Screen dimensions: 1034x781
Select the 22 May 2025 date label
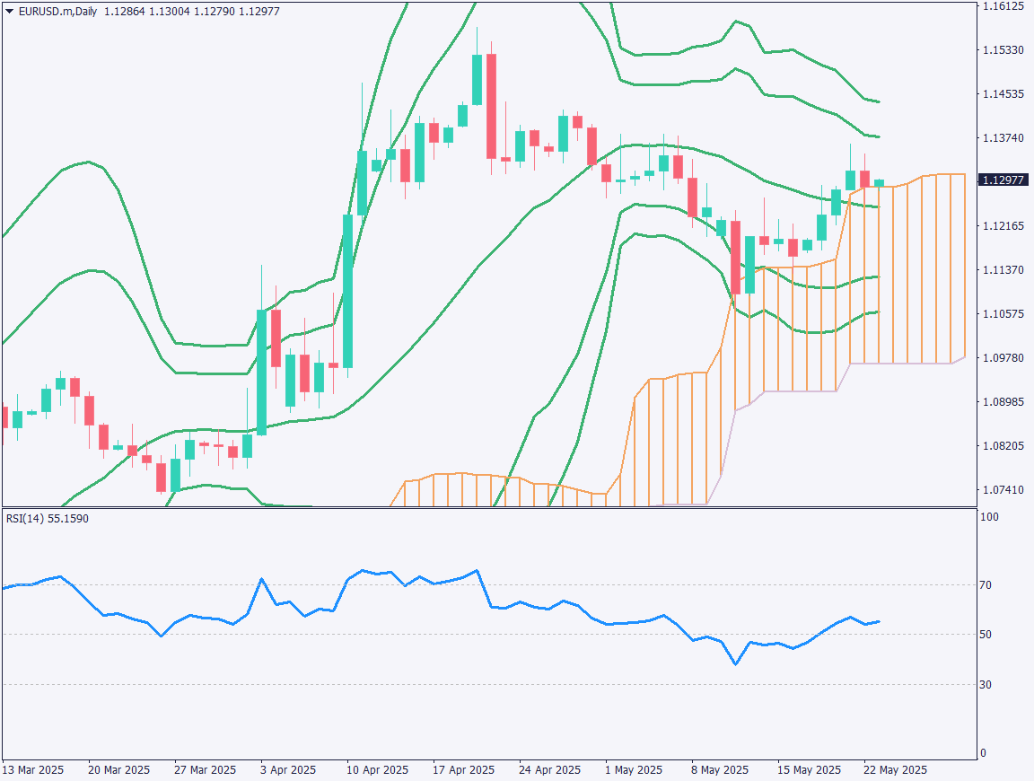coord(895,769)
